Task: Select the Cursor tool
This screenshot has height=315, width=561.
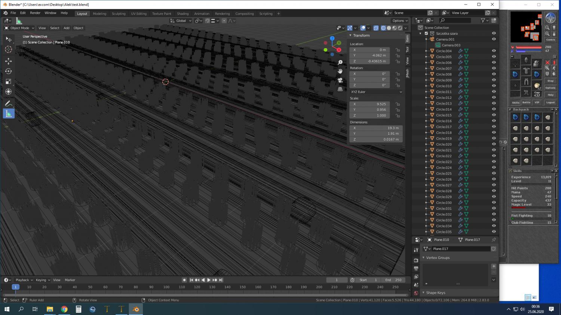Action: (8, 49)
